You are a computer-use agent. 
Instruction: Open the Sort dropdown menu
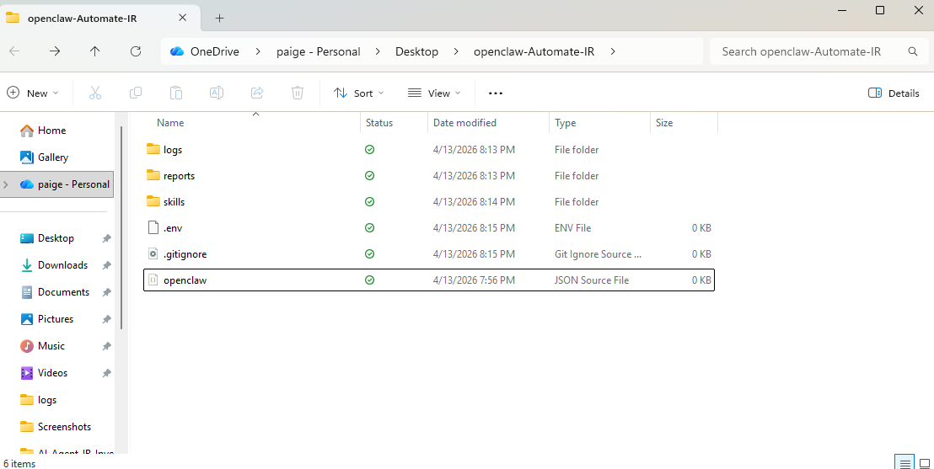tap(358, 93)
